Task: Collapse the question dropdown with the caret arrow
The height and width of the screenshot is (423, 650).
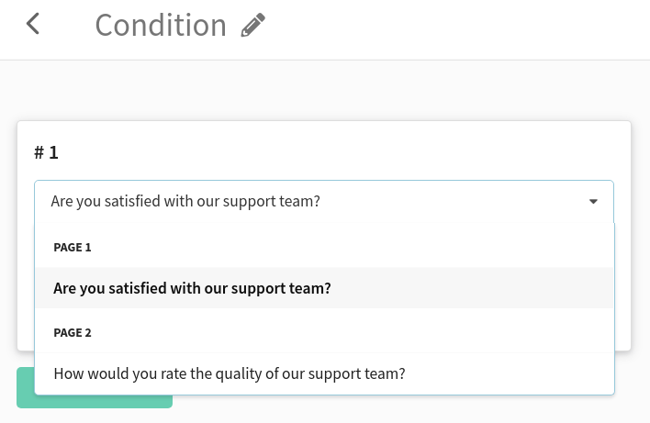Action: (x=593, y=201)
